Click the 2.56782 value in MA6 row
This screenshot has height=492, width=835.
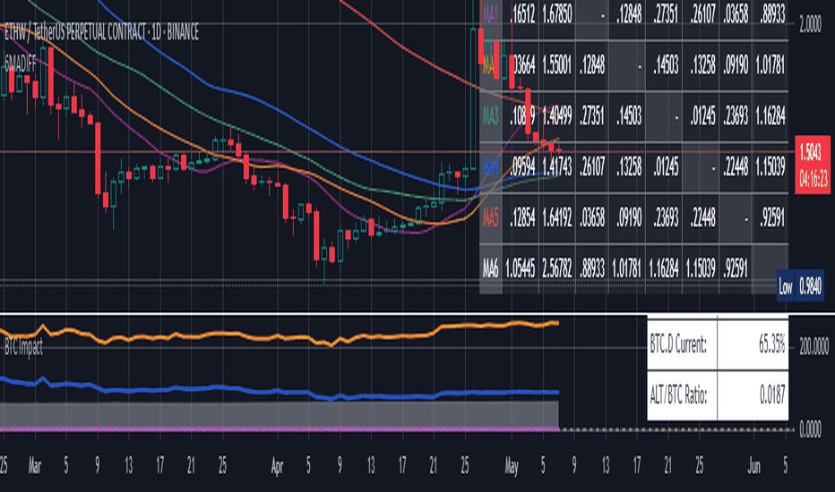pos(557,268)
